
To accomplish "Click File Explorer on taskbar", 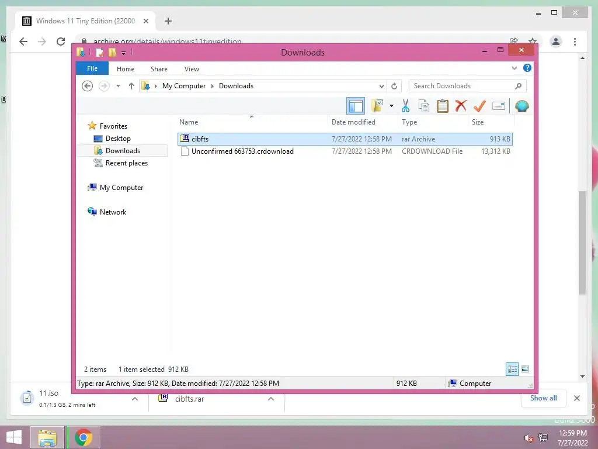I will tap(47, 437).
